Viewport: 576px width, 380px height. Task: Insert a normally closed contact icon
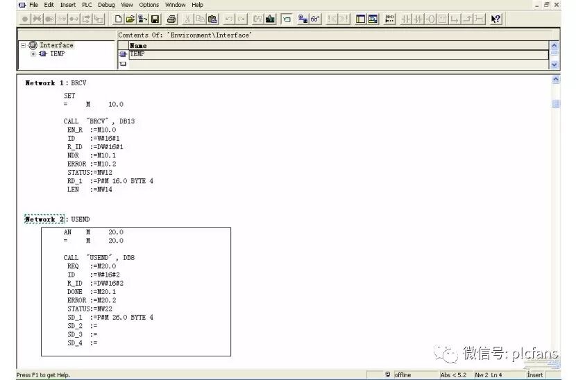point(418,19)
